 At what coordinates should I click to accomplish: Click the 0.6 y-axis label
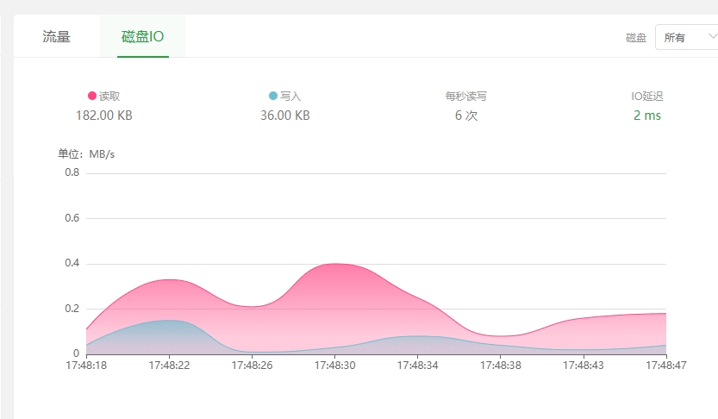click(x=72, y=218)
